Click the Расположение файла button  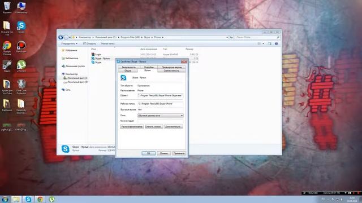[x=132, y=126]
